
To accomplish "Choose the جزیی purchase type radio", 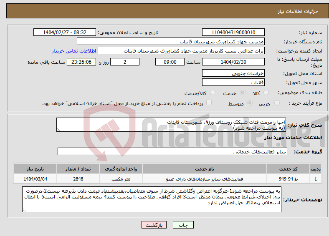I will tap(277, 103).
